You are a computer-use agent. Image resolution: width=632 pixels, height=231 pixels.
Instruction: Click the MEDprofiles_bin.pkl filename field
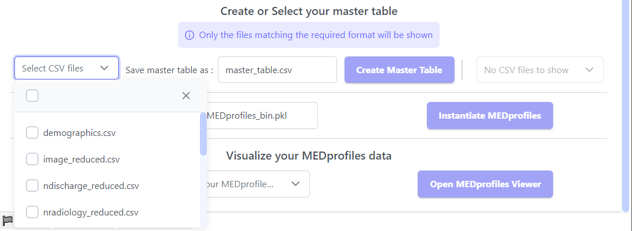tap(259, 116)
